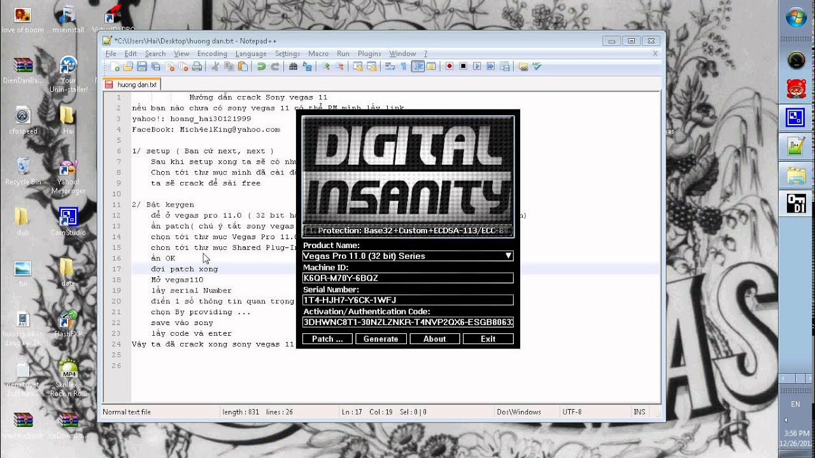Click Dos\Windows in the status bar
This screenshot has height=458, width=815.
coord(519,412)
